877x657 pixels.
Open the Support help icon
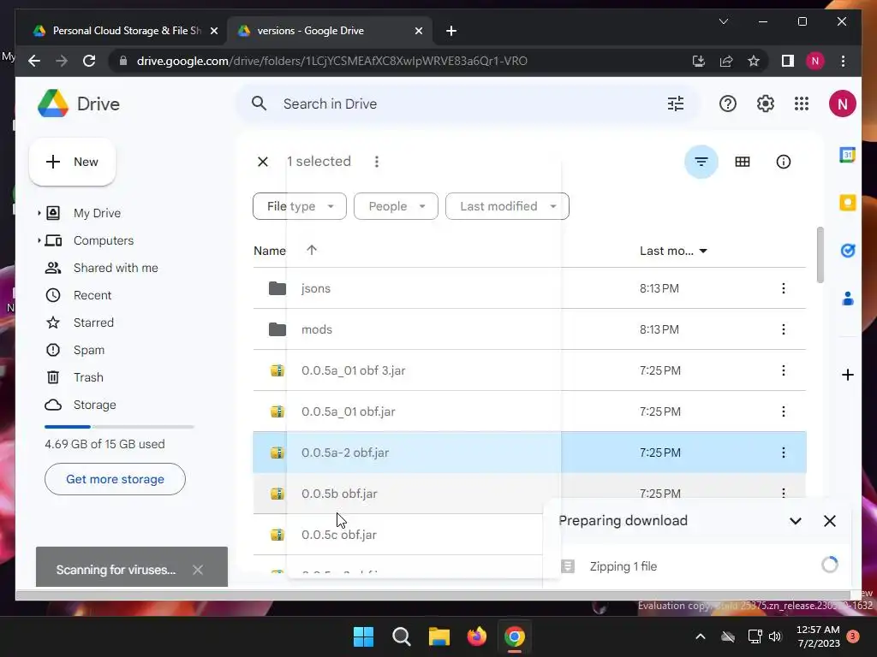[x=728, y=104]
